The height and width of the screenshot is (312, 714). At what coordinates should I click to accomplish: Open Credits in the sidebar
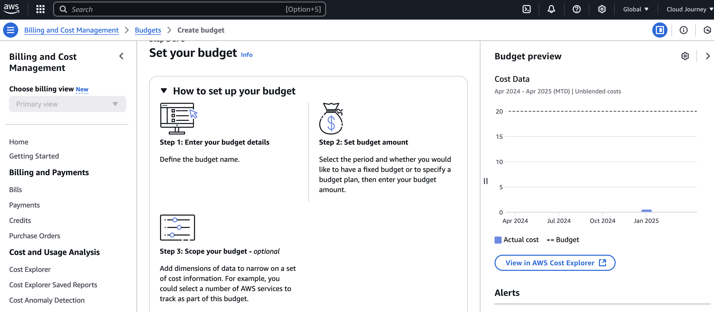20,220
